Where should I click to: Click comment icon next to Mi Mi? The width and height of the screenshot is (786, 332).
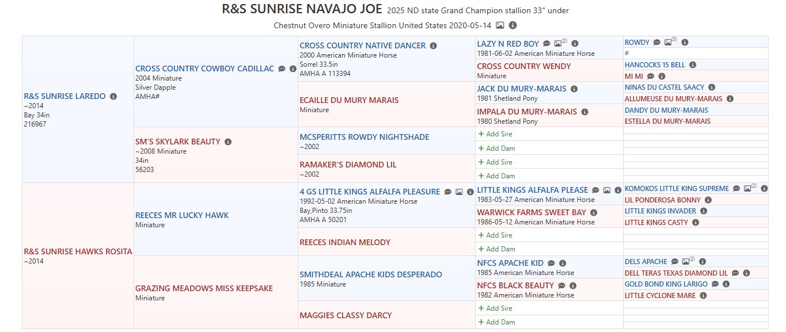(651, 76)
